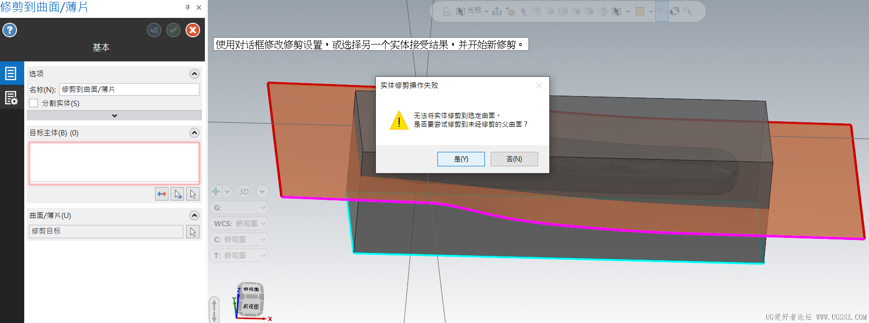The width and height of the screenshot is (869, 323).
Task: Open the basic options sidebar tab icon
Action: (x=11, y=73)
